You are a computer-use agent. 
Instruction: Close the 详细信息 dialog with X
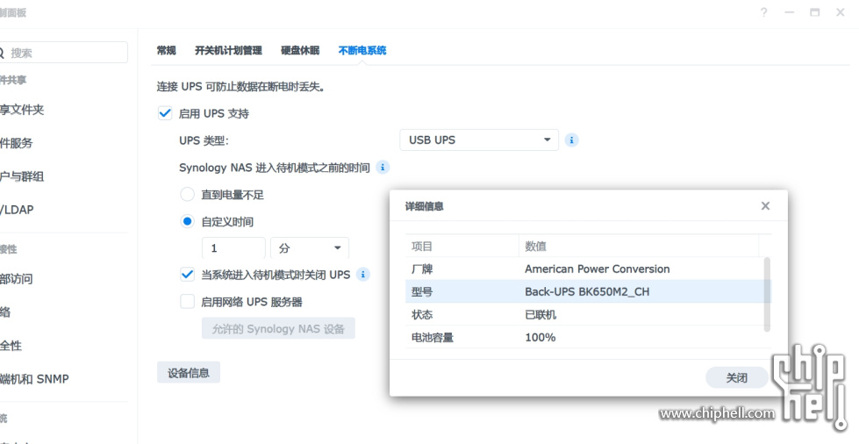[x=765, y=206]
